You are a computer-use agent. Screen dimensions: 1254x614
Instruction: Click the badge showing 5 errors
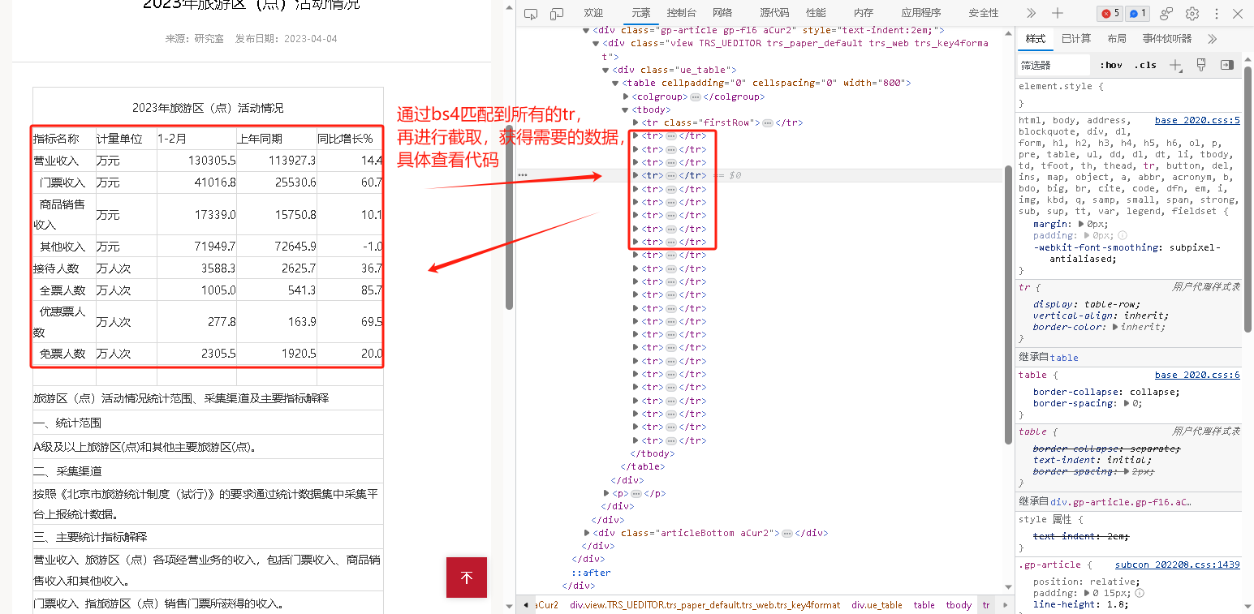(x=1110, y=13)
